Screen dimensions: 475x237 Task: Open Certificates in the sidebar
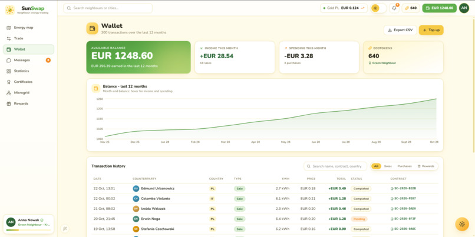tap(28, 82)
